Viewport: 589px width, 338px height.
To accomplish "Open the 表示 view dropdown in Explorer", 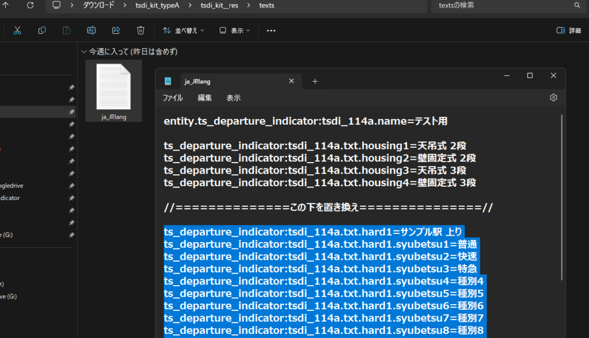I will pos(235,30).
